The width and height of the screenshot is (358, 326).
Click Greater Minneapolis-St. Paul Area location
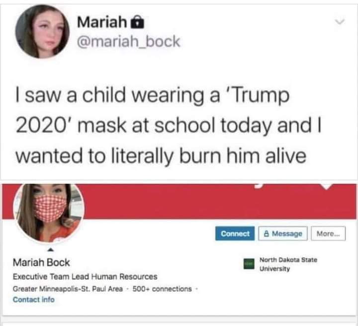(x=68, y=289)
